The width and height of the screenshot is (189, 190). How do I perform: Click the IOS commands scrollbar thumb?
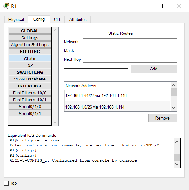pyautogui.click(x=177, y=158)
